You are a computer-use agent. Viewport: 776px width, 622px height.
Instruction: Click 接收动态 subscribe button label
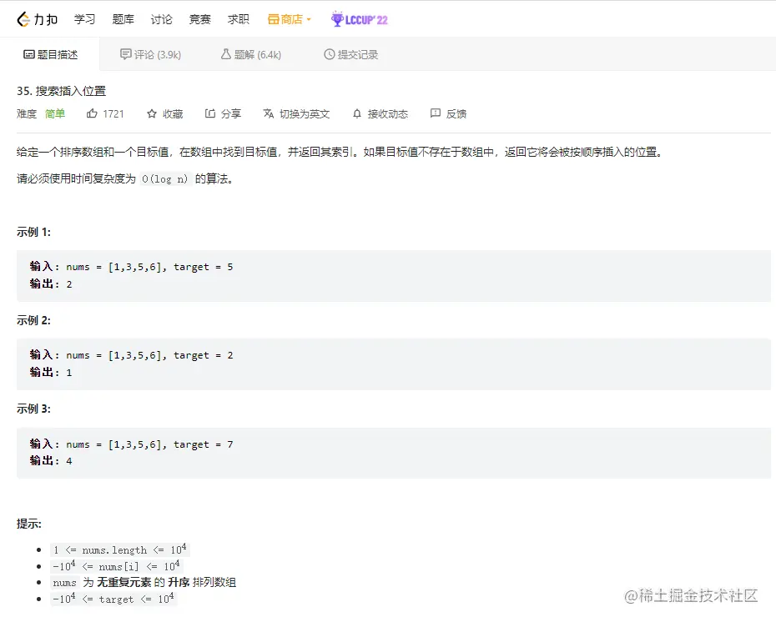(387, 114)
